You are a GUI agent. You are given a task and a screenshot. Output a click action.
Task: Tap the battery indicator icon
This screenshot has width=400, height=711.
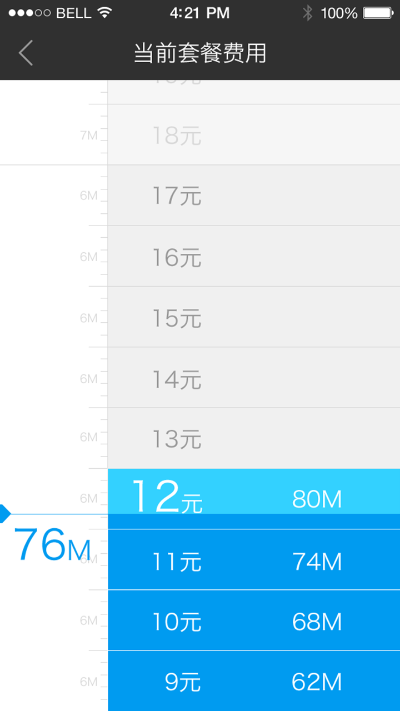pyautogui.click(x=378, y=13)
